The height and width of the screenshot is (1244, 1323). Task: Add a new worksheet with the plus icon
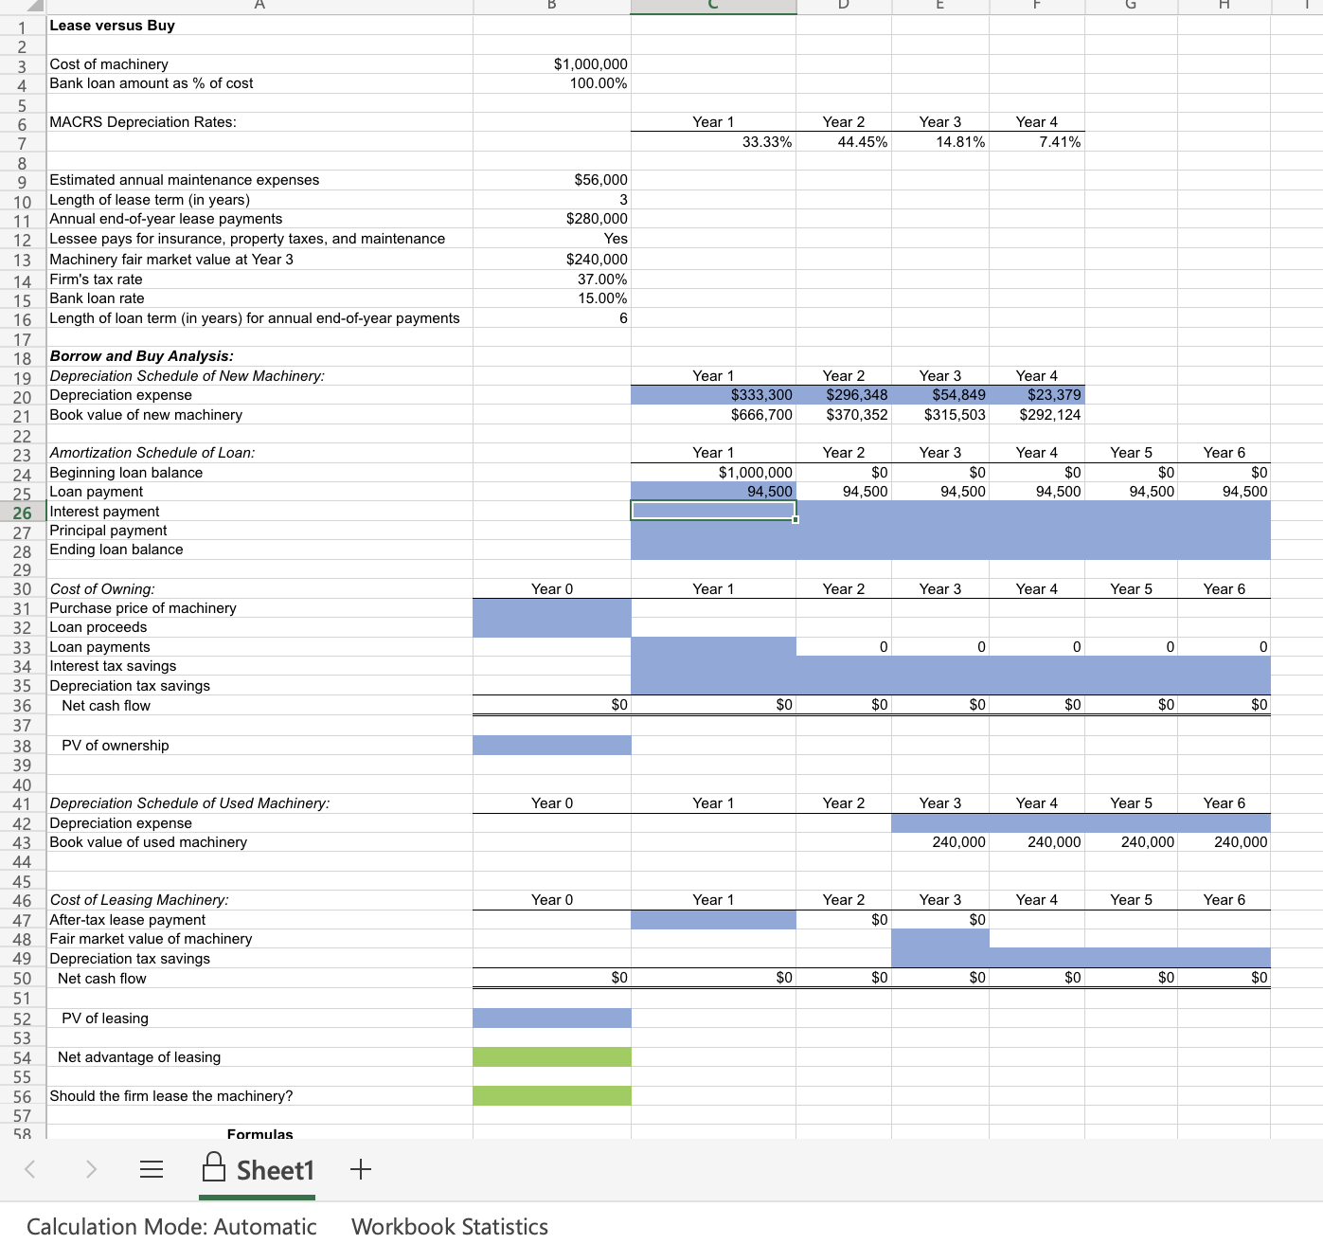pos(361,1169)
